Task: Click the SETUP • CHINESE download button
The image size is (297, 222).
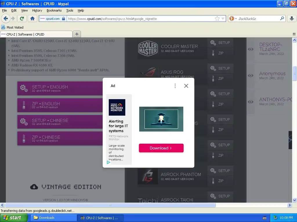Action: coord(60,122)
